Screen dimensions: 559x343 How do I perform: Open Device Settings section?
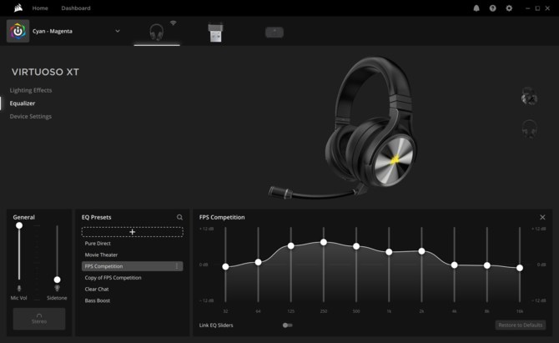[31, 117]
